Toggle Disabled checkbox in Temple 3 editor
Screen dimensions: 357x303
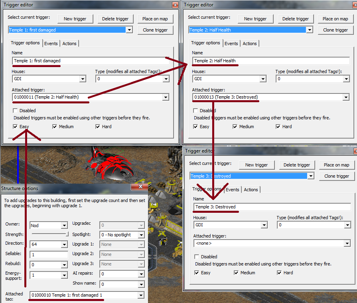197,257
